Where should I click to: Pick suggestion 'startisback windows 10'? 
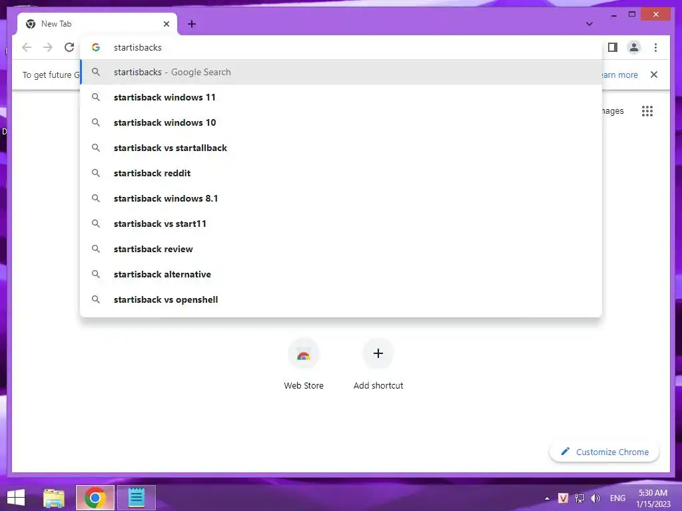[x=342, y=122]
